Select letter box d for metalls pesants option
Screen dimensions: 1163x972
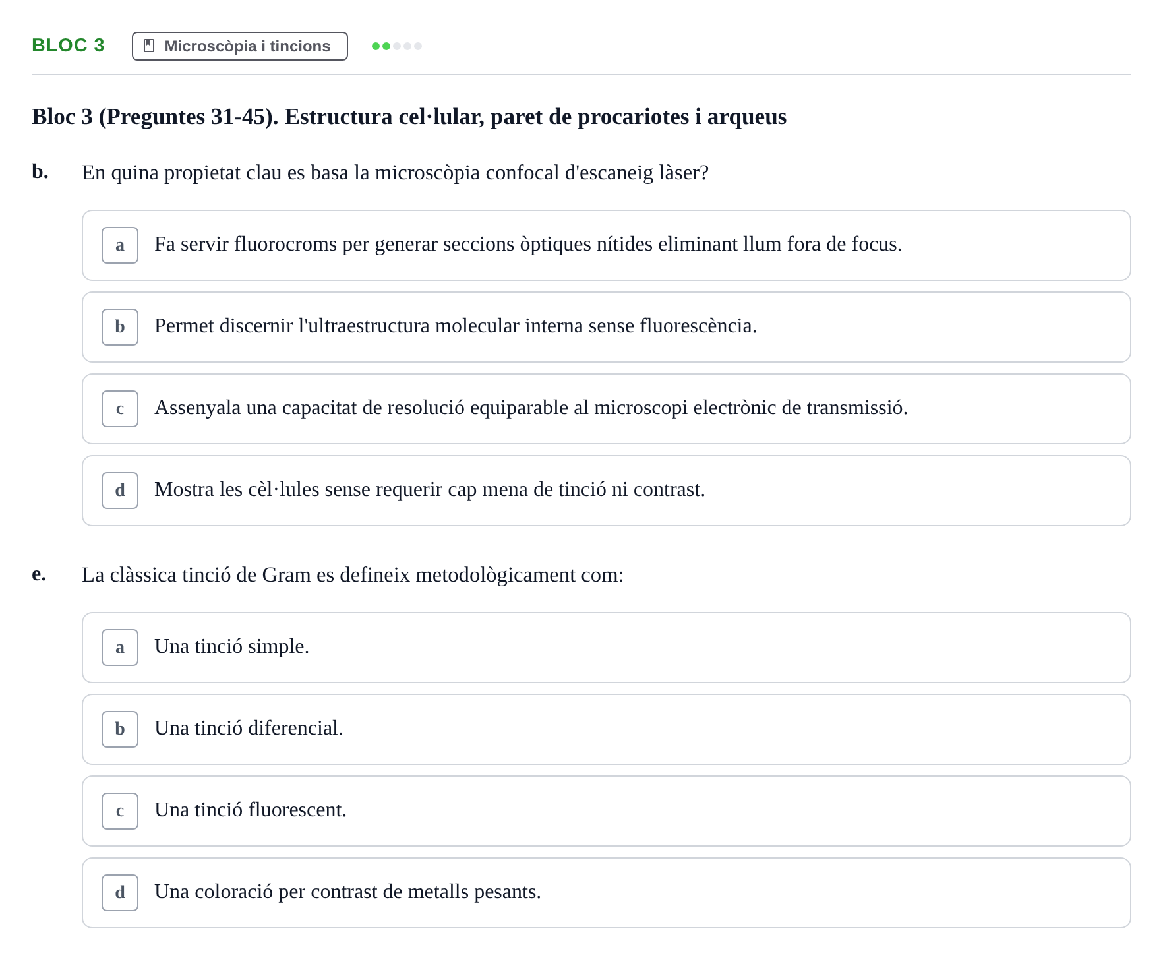coord(120,893)
